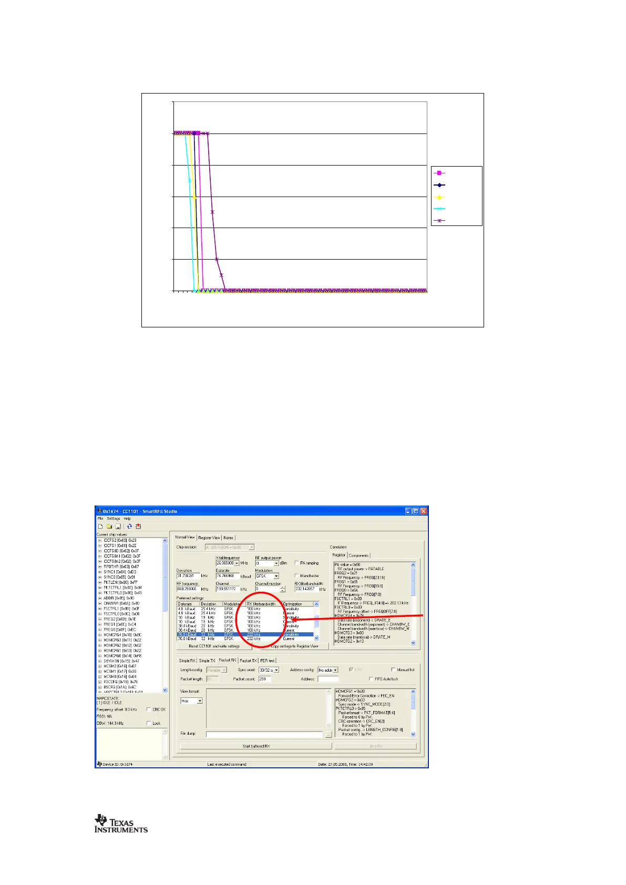Viewport: 626px width, 885px height.
Task: Expand the IOCFG2 register tree item
Action: (x=100, y=540)
